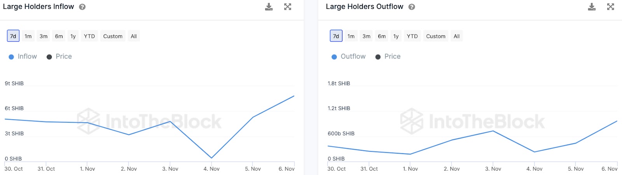
Task: Download the Large Holders Outflow chart
Action: click(x=592, y=7)
